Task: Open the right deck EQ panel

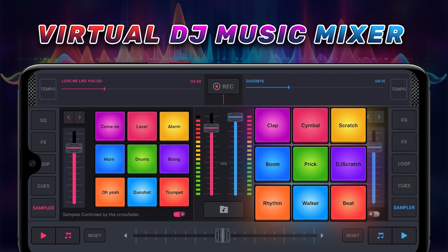Action: [404, 120]
